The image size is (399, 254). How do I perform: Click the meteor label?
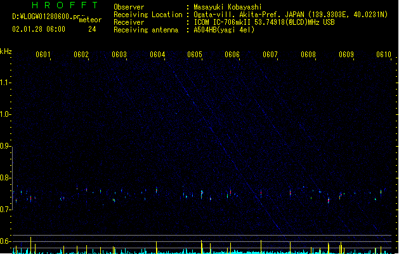coord(90,20)
